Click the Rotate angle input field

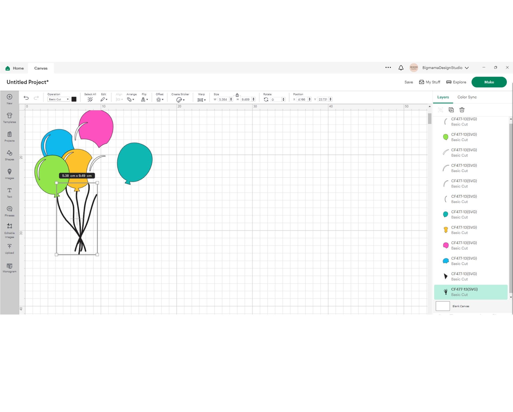tap(276, 99)
